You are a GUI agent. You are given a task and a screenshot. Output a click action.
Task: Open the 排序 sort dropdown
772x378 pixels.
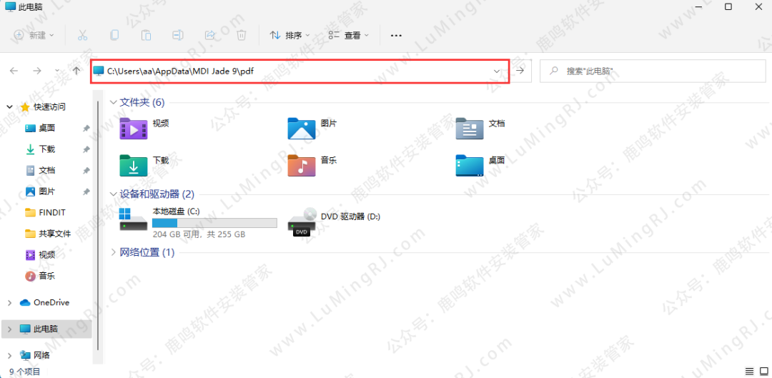[289, 35]
